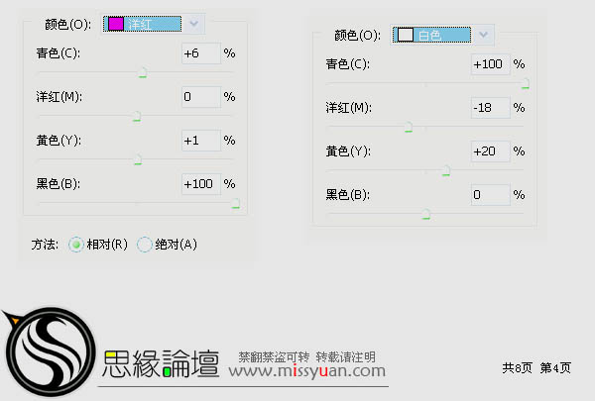Open the 白色 color dropdown arrow
The width and height of the screenshot is (595, 401).
click(x=483, y=35)
